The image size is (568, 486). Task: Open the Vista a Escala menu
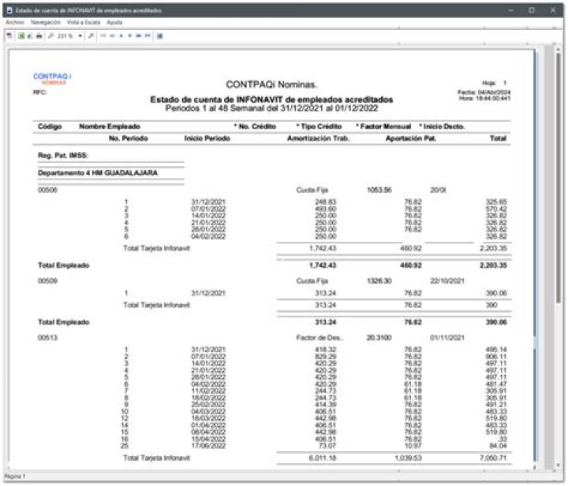83,22
